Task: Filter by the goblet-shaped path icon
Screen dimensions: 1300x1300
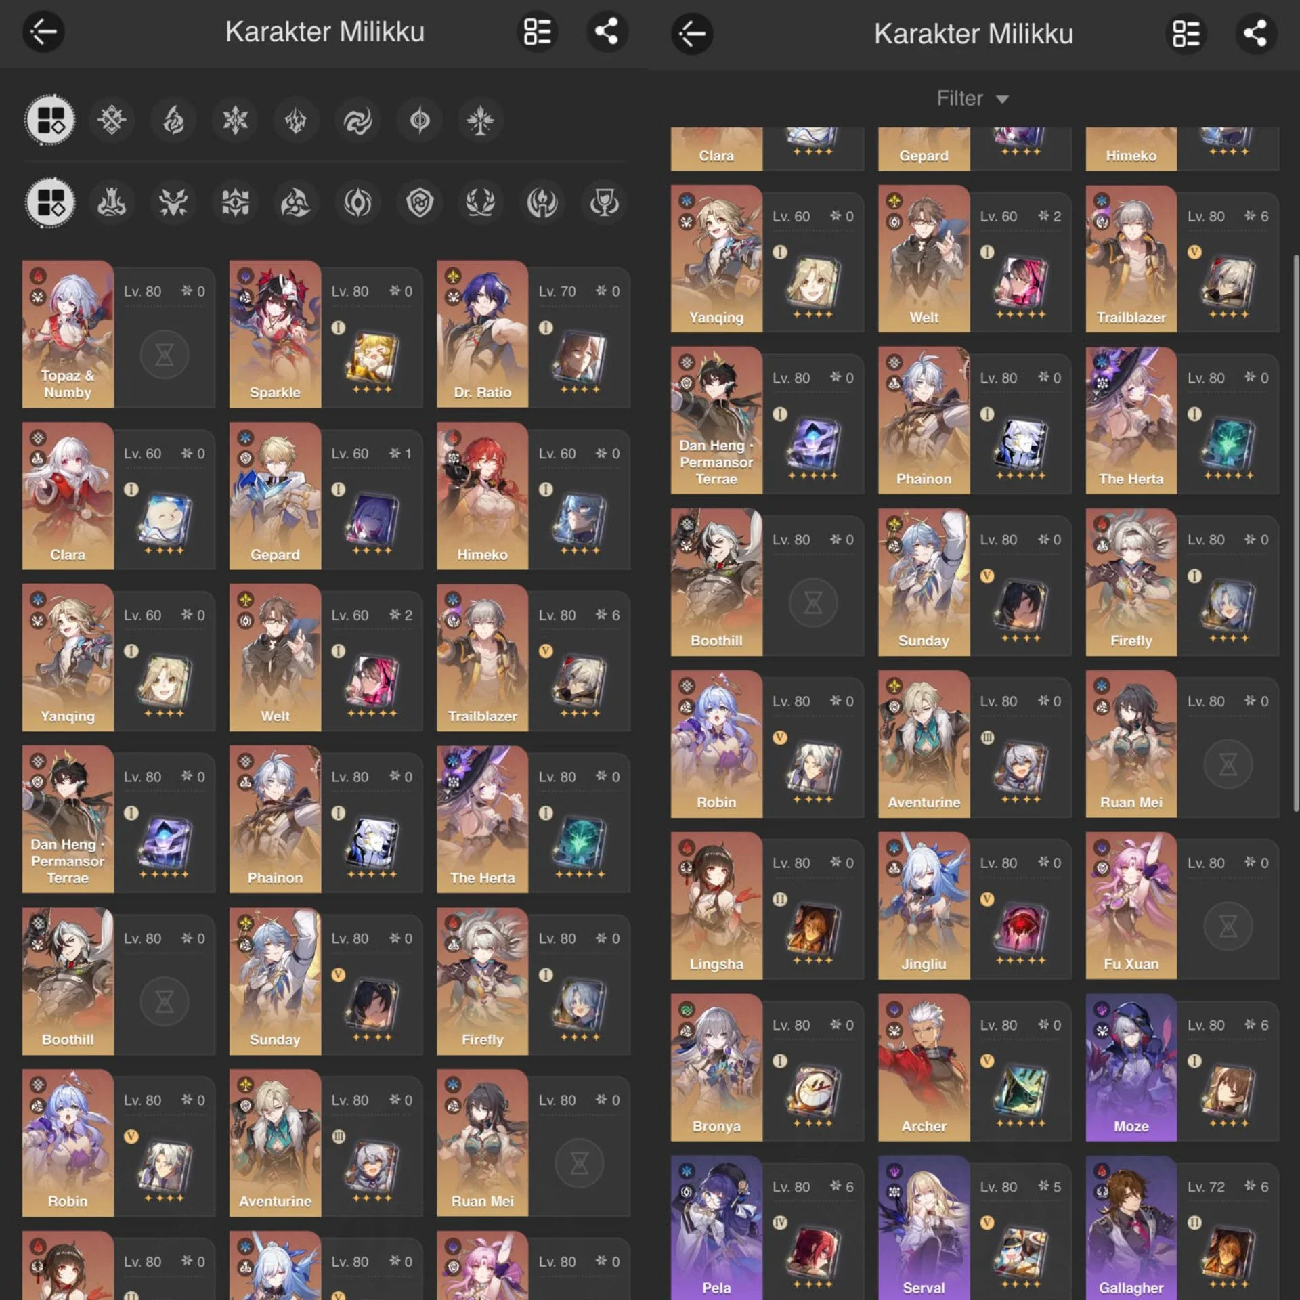Action: click(603, 202)
